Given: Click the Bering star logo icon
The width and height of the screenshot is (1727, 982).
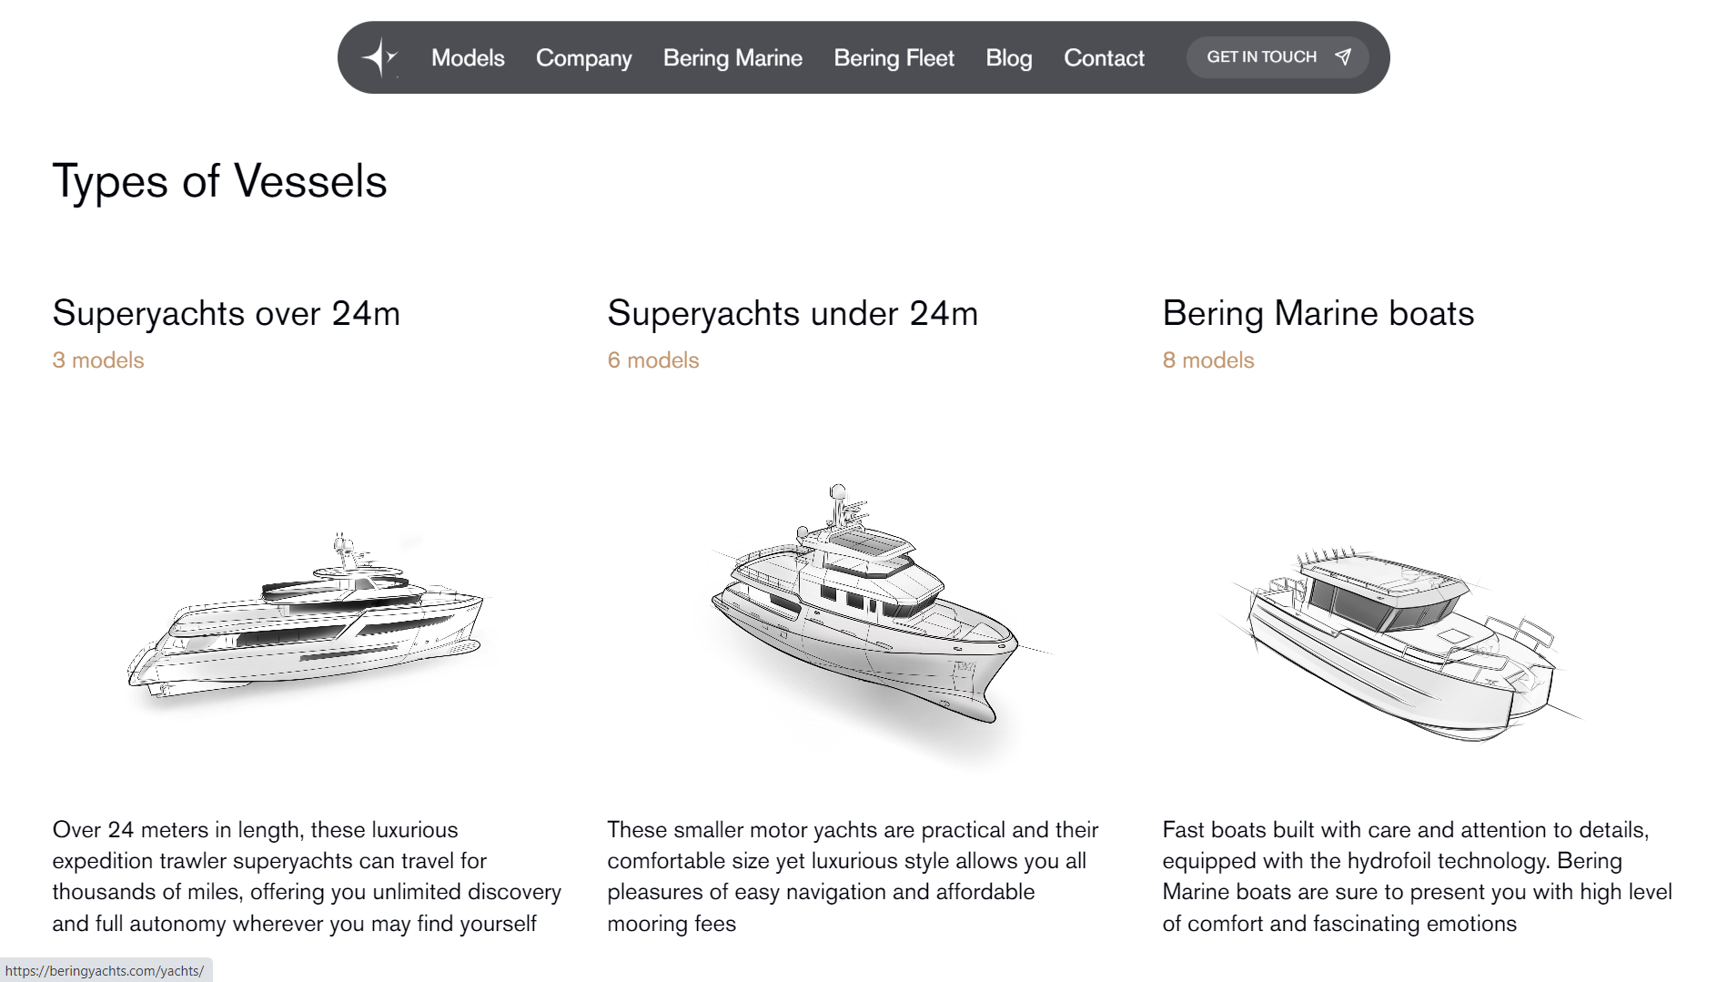Looking at the screenshot, I should (379, 57).
